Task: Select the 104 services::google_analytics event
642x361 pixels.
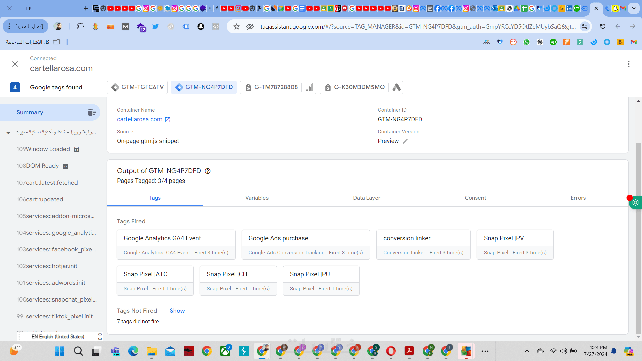Action: point(56,233)
